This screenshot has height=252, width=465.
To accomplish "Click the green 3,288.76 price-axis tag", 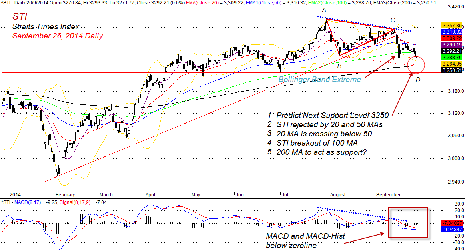I will click(x=452, y=58).
